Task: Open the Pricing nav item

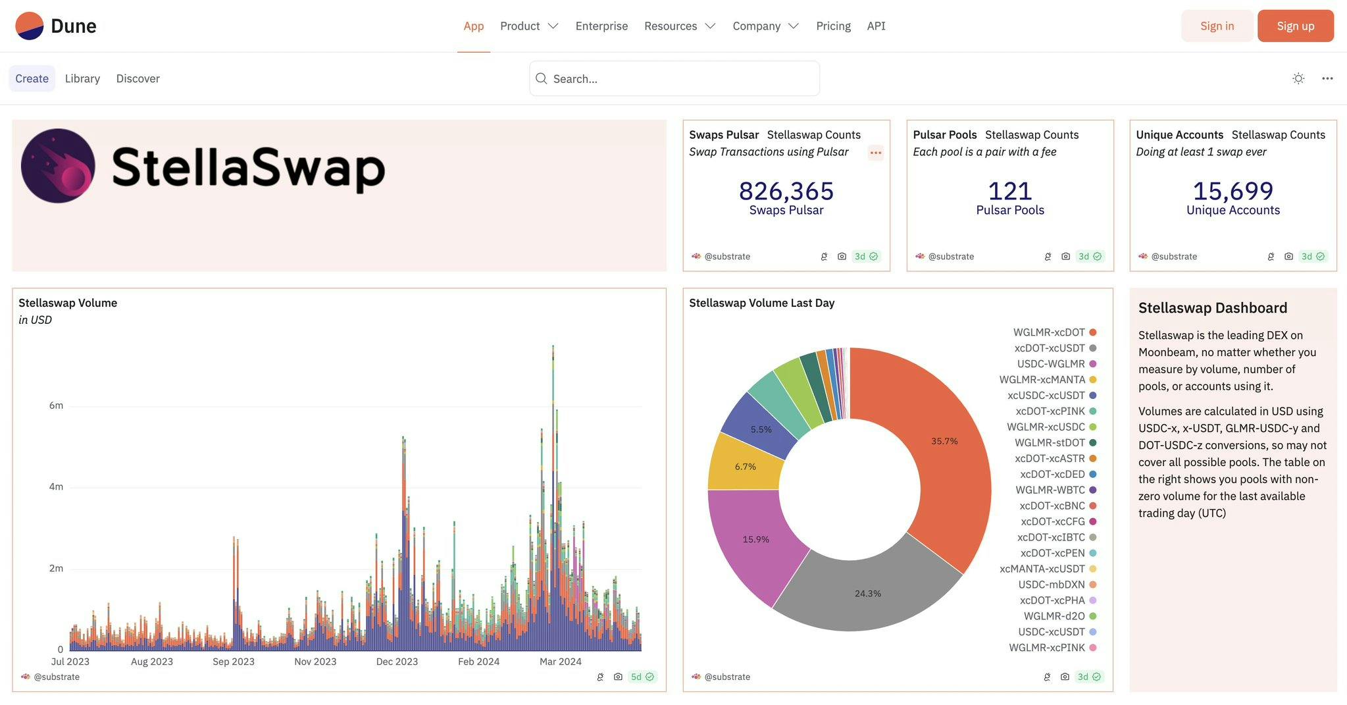Action: [x=833, y=26]
